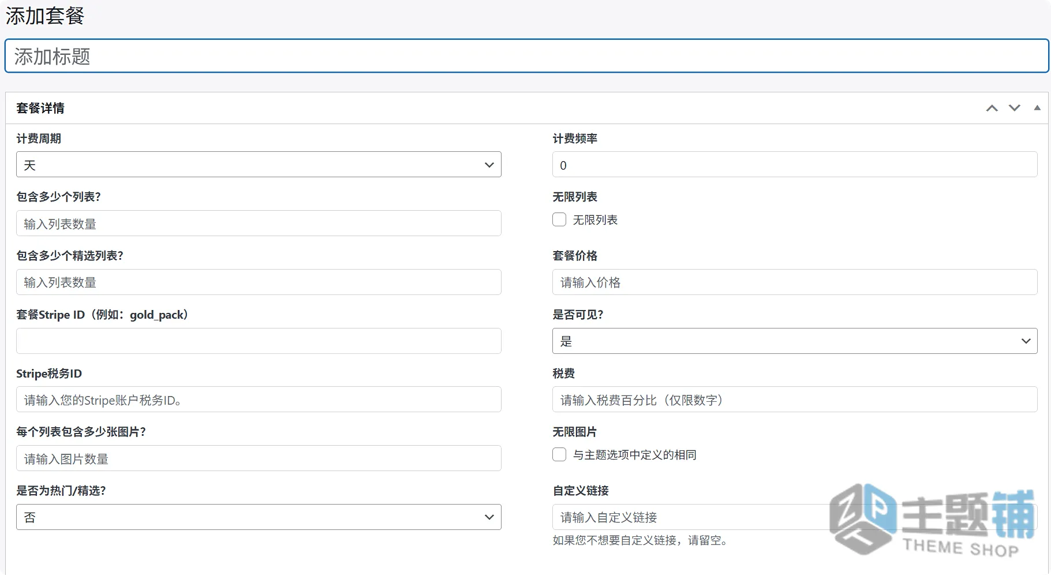Move 套餐详情 panel up with arrow icon
Viewport: 1051px width, 575px height.
tap(992, 108)
